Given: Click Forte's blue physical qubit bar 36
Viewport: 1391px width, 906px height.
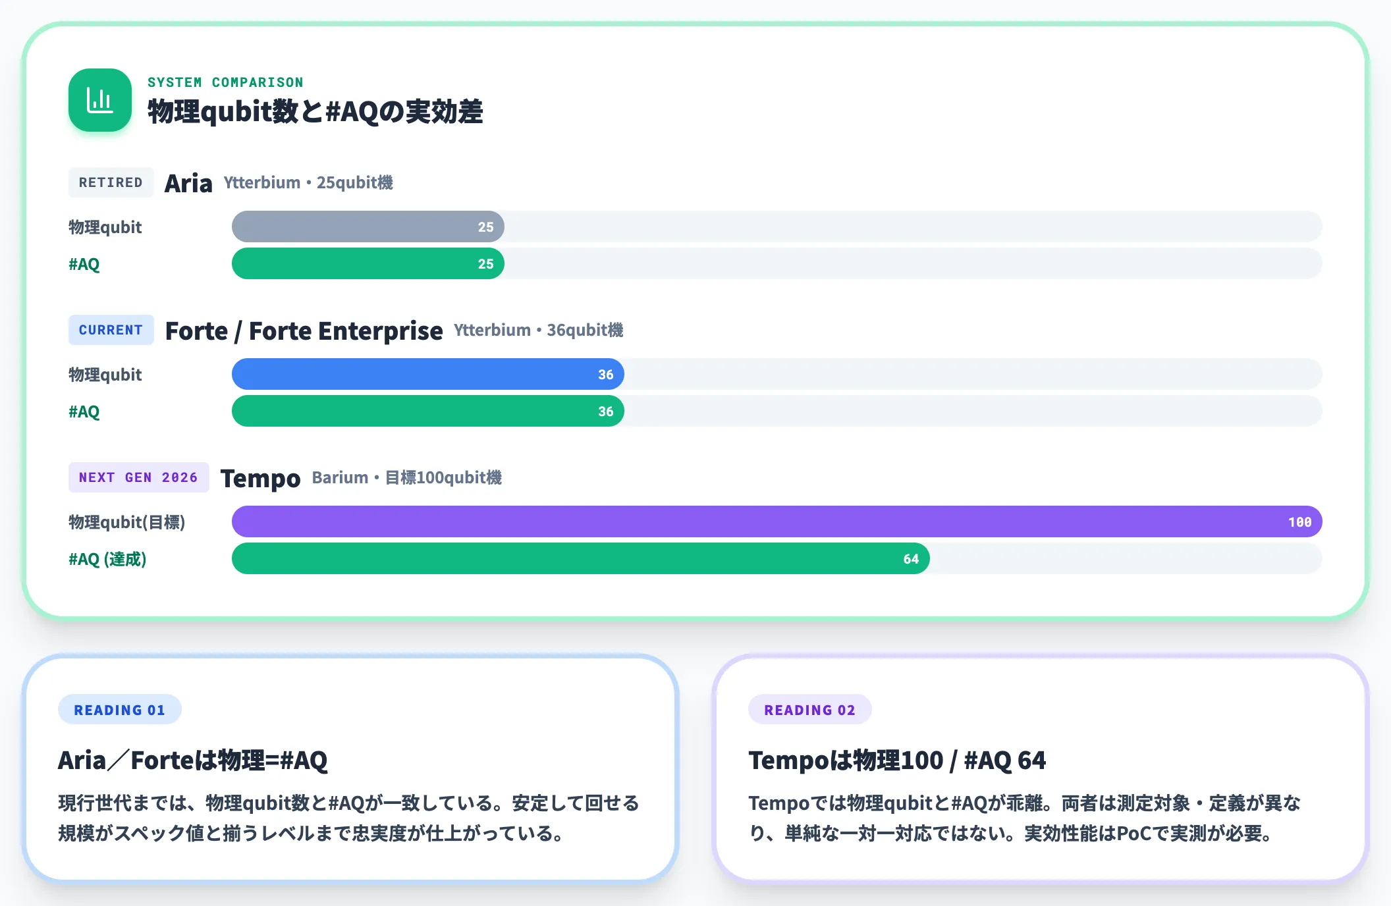Looking at the screenshot, I should (428, 374).
